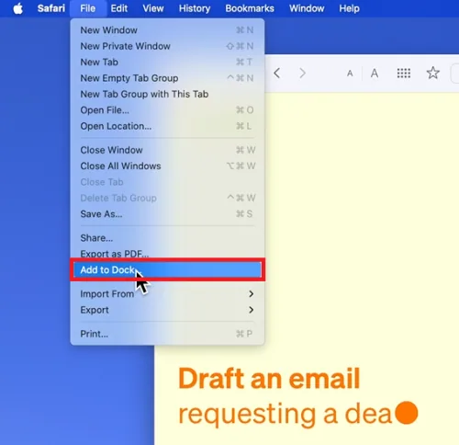Expand the Export submenu arrow

coord(251,310)
